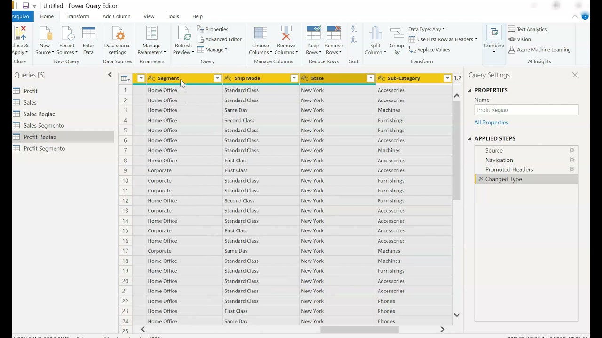Switch to the Tools ribbon tab
Viewport: 602px width, 338px height.
(173, 16)
